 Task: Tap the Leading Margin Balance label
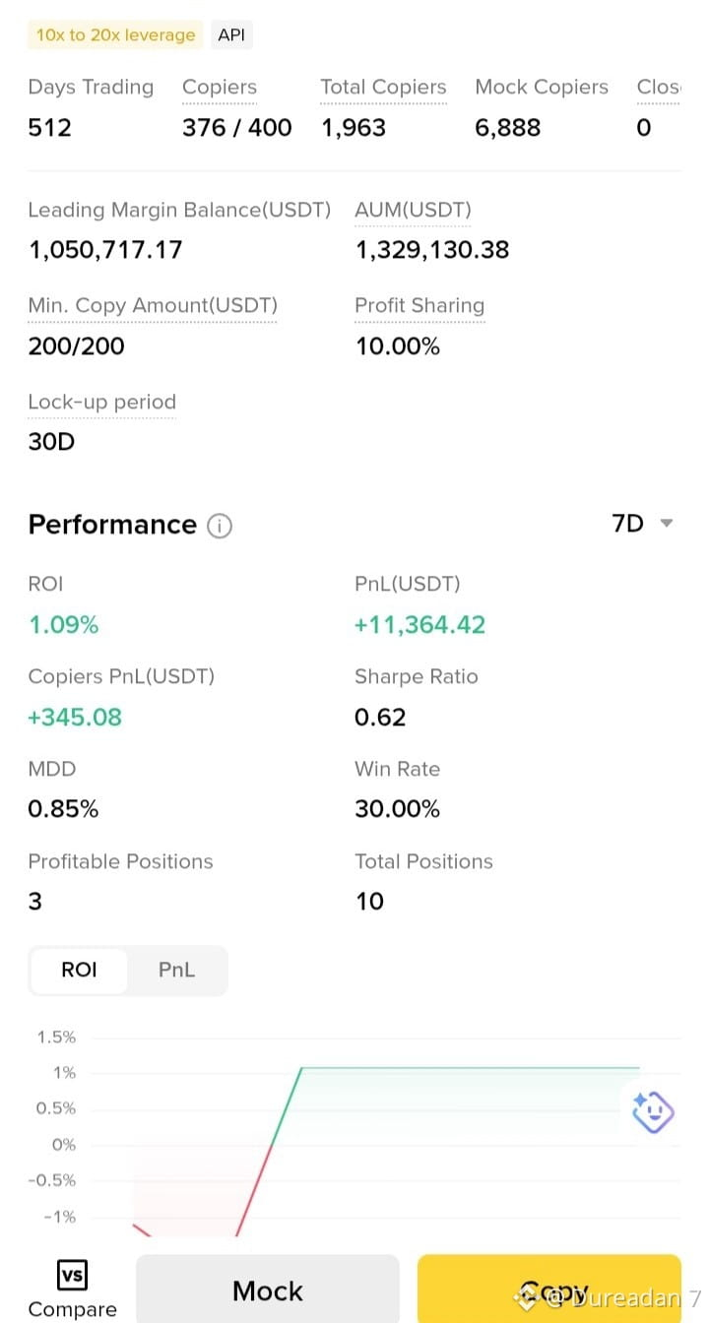click(x=179, y=211)
